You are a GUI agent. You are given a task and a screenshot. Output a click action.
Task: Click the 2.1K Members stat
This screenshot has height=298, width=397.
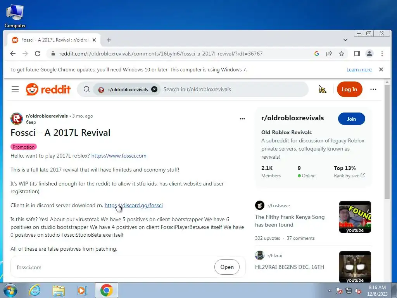271,172
